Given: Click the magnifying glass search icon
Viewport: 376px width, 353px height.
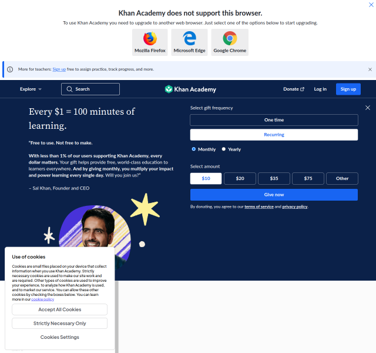Looking at the screenshot, I should coord(69,89).
